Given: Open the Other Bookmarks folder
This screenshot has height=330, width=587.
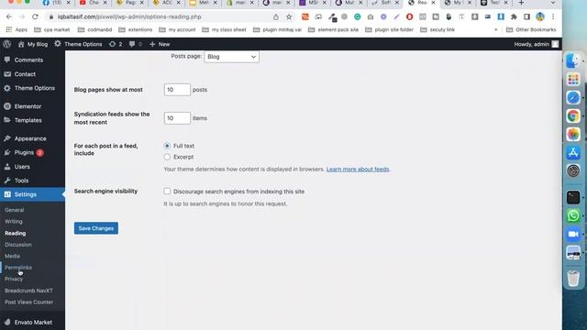Looking at the screenshot, I should pyautogui.click(x=531, y=29).
